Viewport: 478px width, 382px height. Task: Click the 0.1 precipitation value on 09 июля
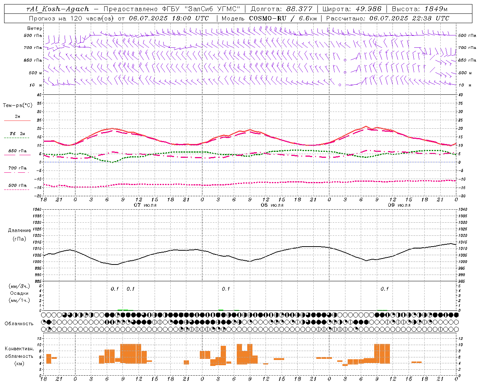385,289
